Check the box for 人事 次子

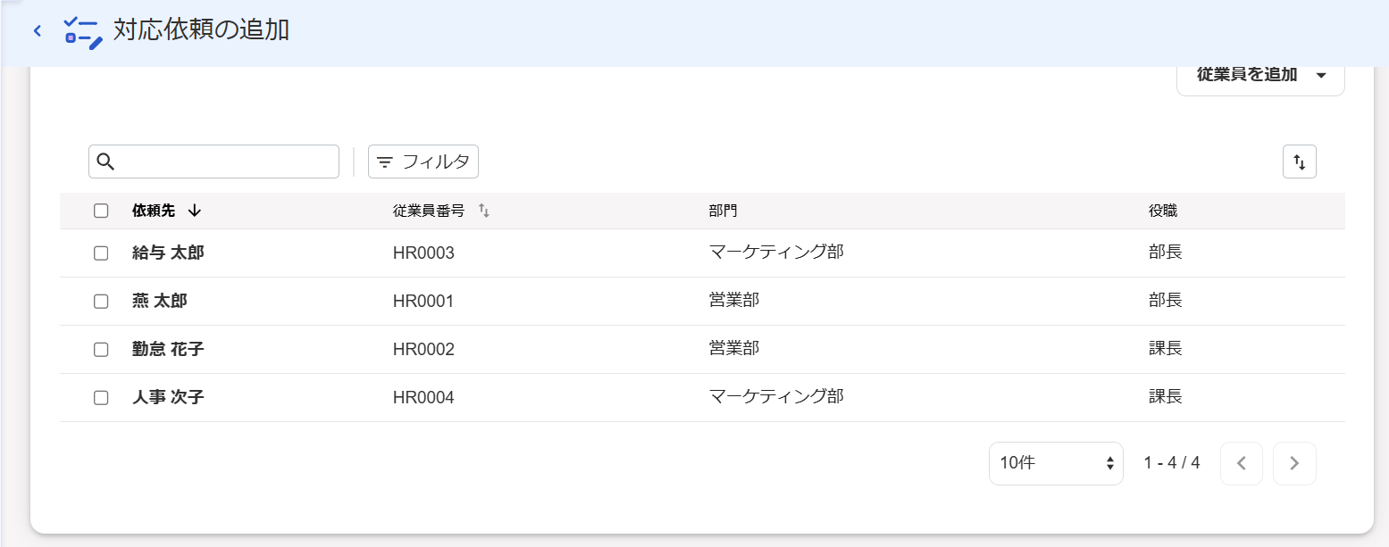[101, 397]
